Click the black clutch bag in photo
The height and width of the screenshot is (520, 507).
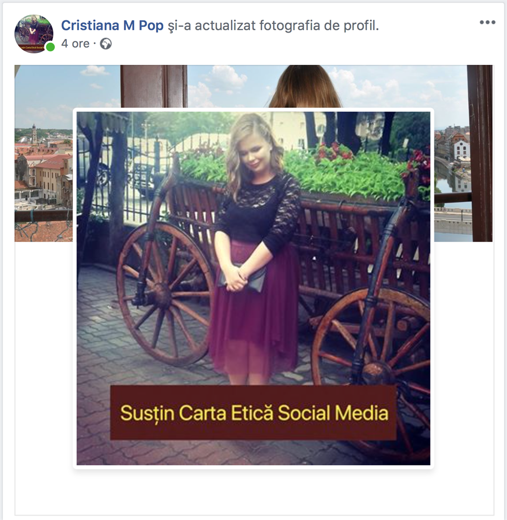(244, 277)
